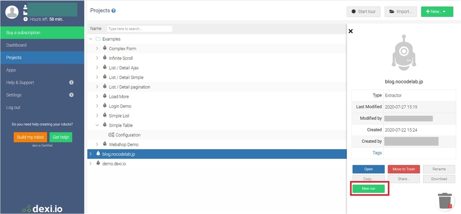Expand the Settings menu arrow
Image resolution: width=461 pixels, height=214 pixels.
tap(71, 95)
